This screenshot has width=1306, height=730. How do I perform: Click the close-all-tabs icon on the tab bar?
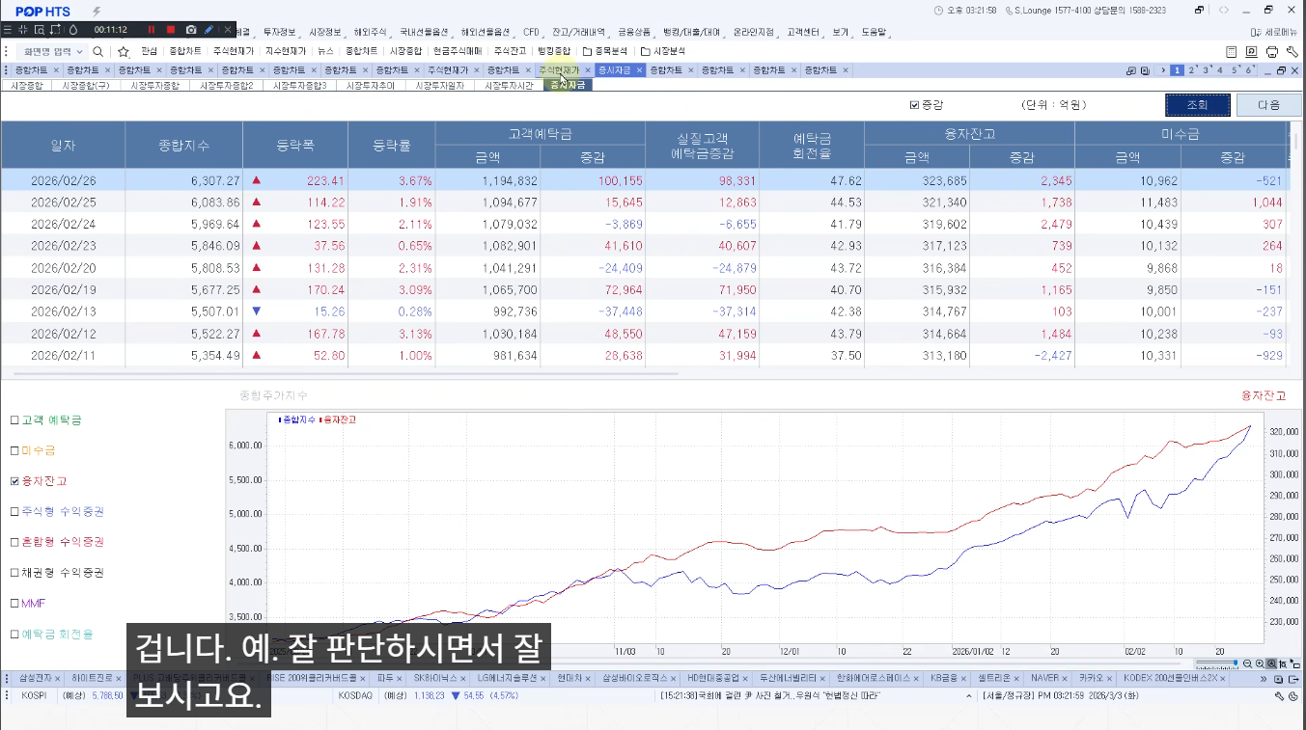pyautogui.click(x=1145, y=70)
